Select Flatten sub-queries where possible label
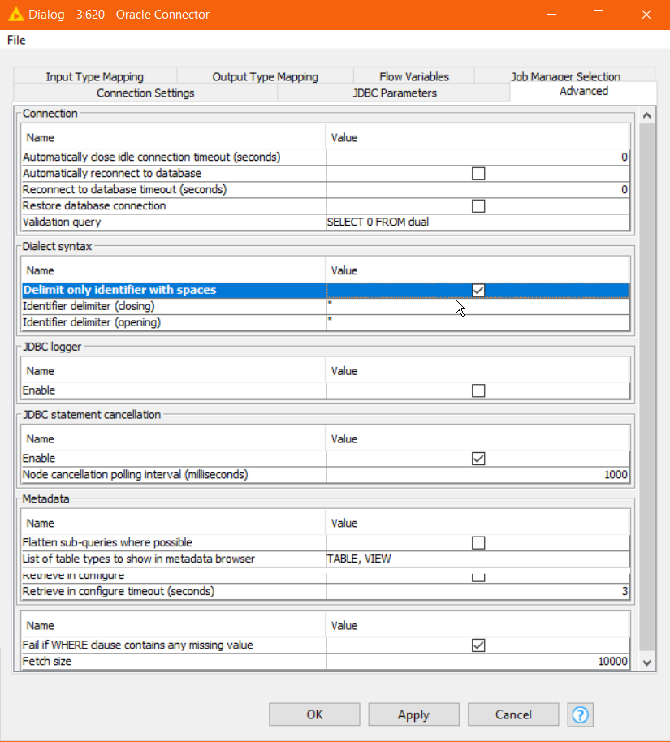The image size is (670, 742). coord(107,542)
